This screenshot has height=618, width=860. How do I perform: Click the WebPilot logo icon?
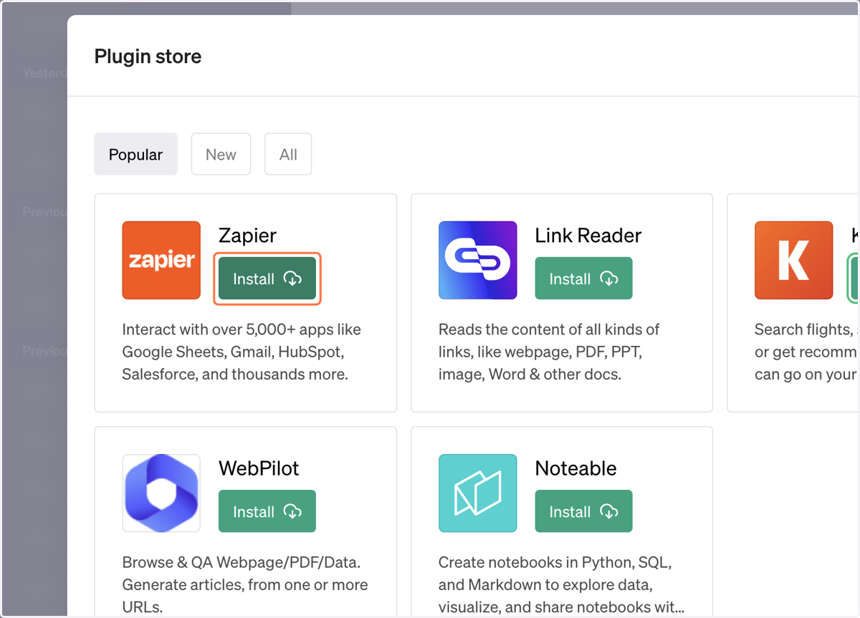(161, 493)
